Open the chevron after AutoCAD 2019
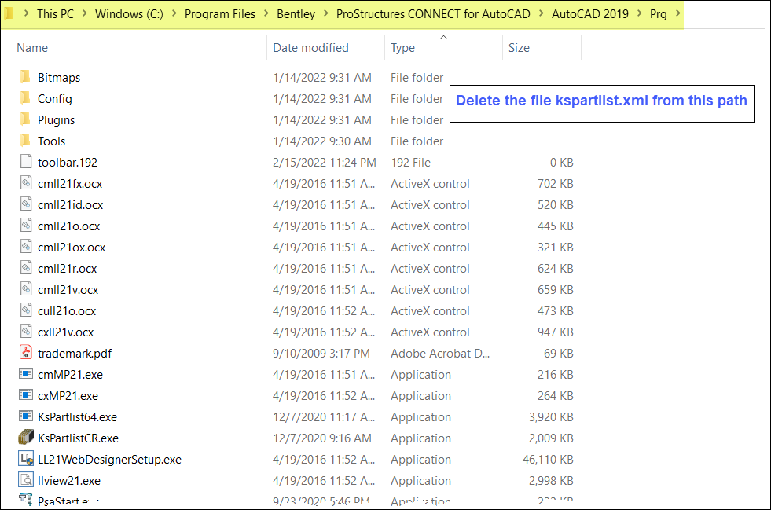The width and height of the screenshot is (771, 510). pyautogui.click(x=639, y=13)
